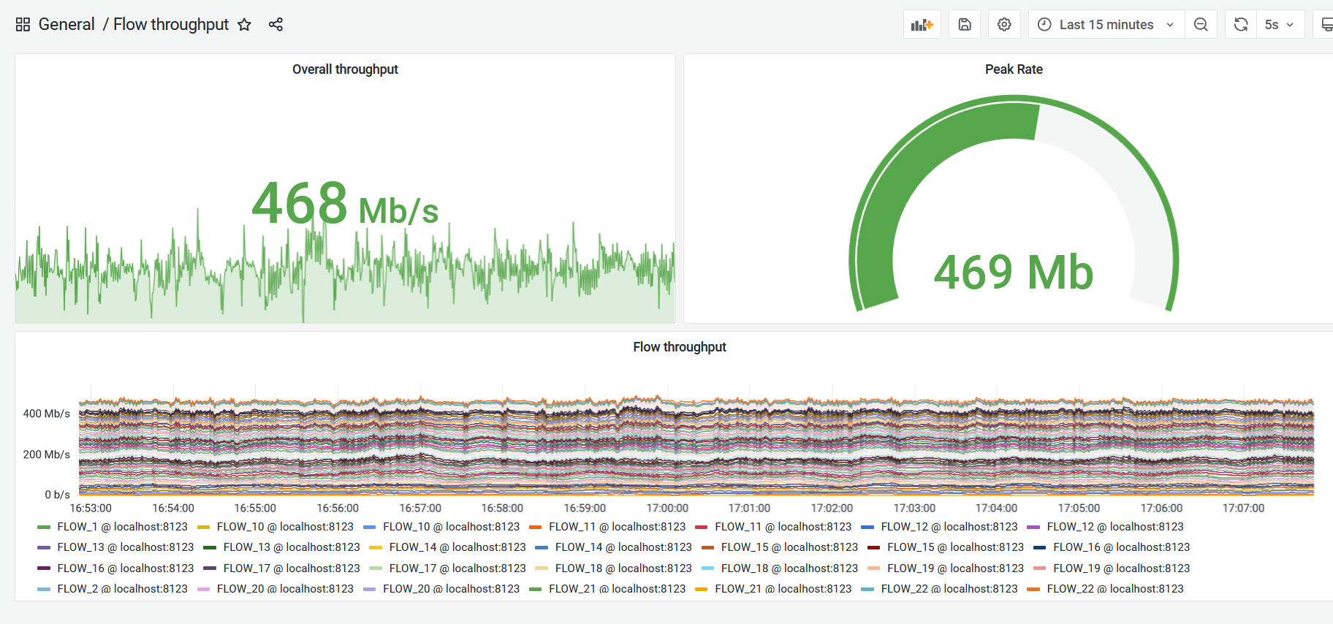Toggle the blue FLOW_10 legend series

pos(451,527)
